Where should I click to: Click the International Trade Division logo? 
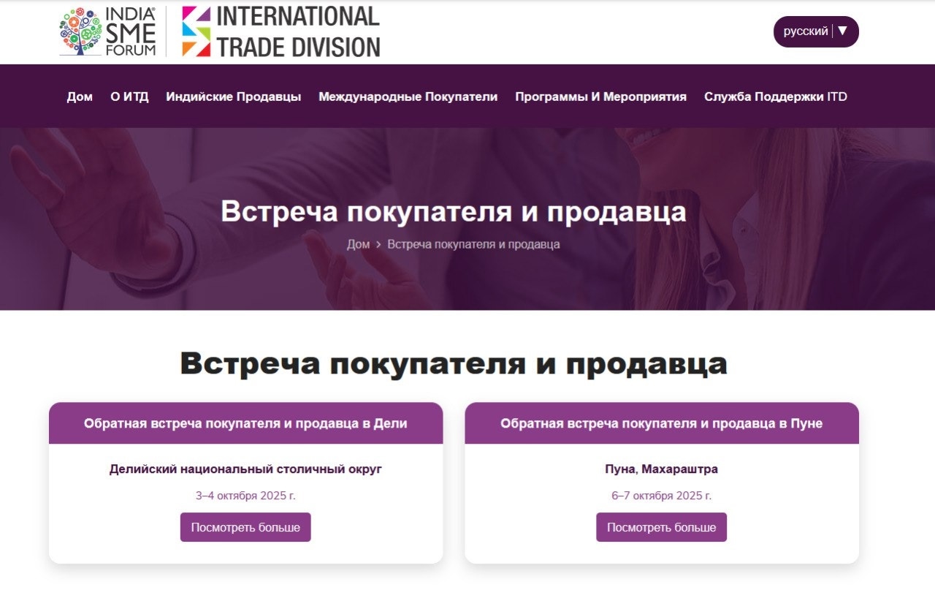click(280, 32)
